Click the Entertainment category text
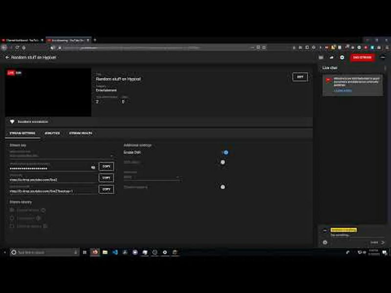The height and width of the screenshot is (293, 391). click(106, 90)
